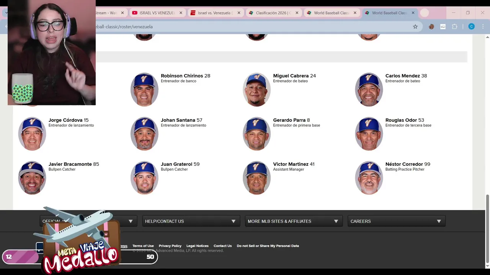
Task: Click Entrenador de primera base label
Action: (296, 125)
